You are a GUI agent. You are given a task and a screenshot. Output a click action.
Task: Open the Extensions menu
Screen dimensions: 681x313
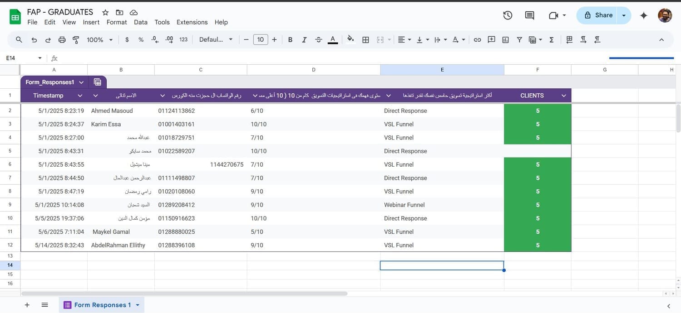[192, 22]
